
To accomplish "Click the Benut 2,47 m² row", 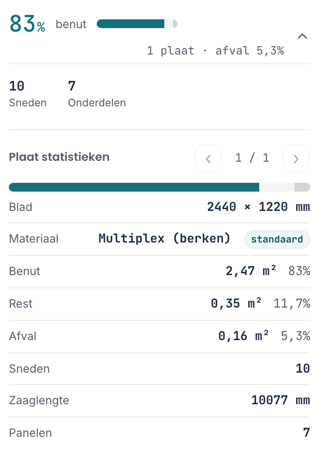I will [x=159, y=271].
